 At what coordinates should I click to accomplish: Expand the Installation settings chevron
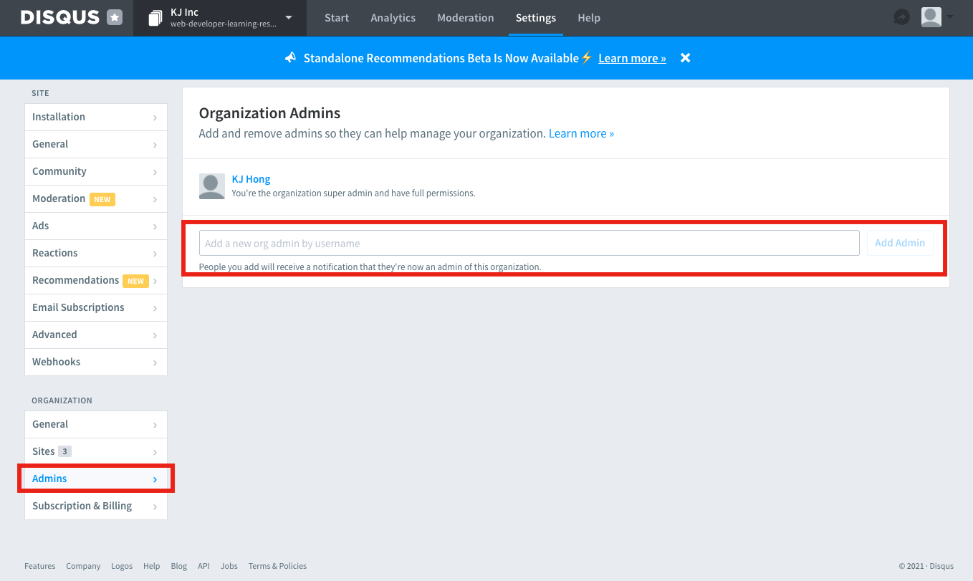[155, 117]
